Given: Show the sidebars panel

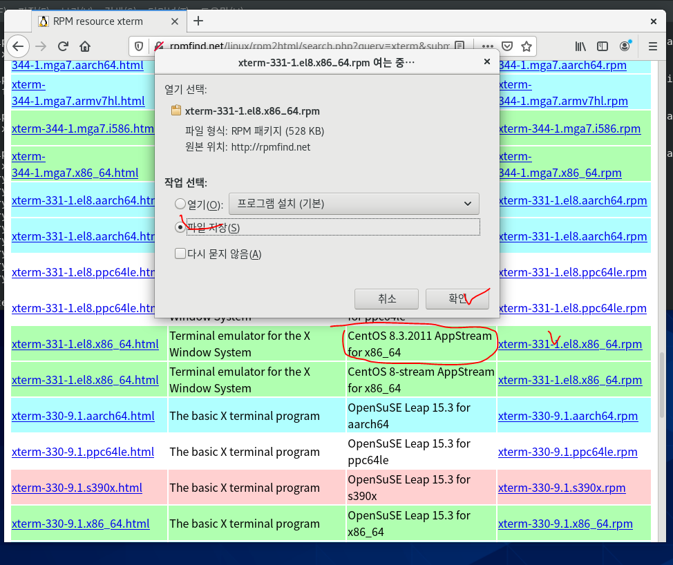Looking at the screenshot, I should 603,46.
